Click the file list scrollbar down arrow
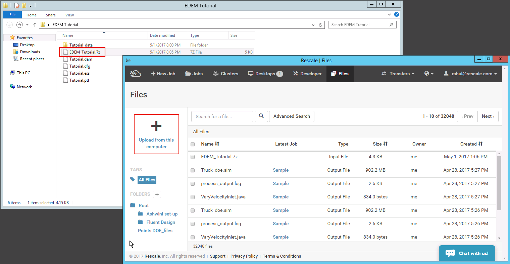 pyautogui.click(x=499, y=238)
